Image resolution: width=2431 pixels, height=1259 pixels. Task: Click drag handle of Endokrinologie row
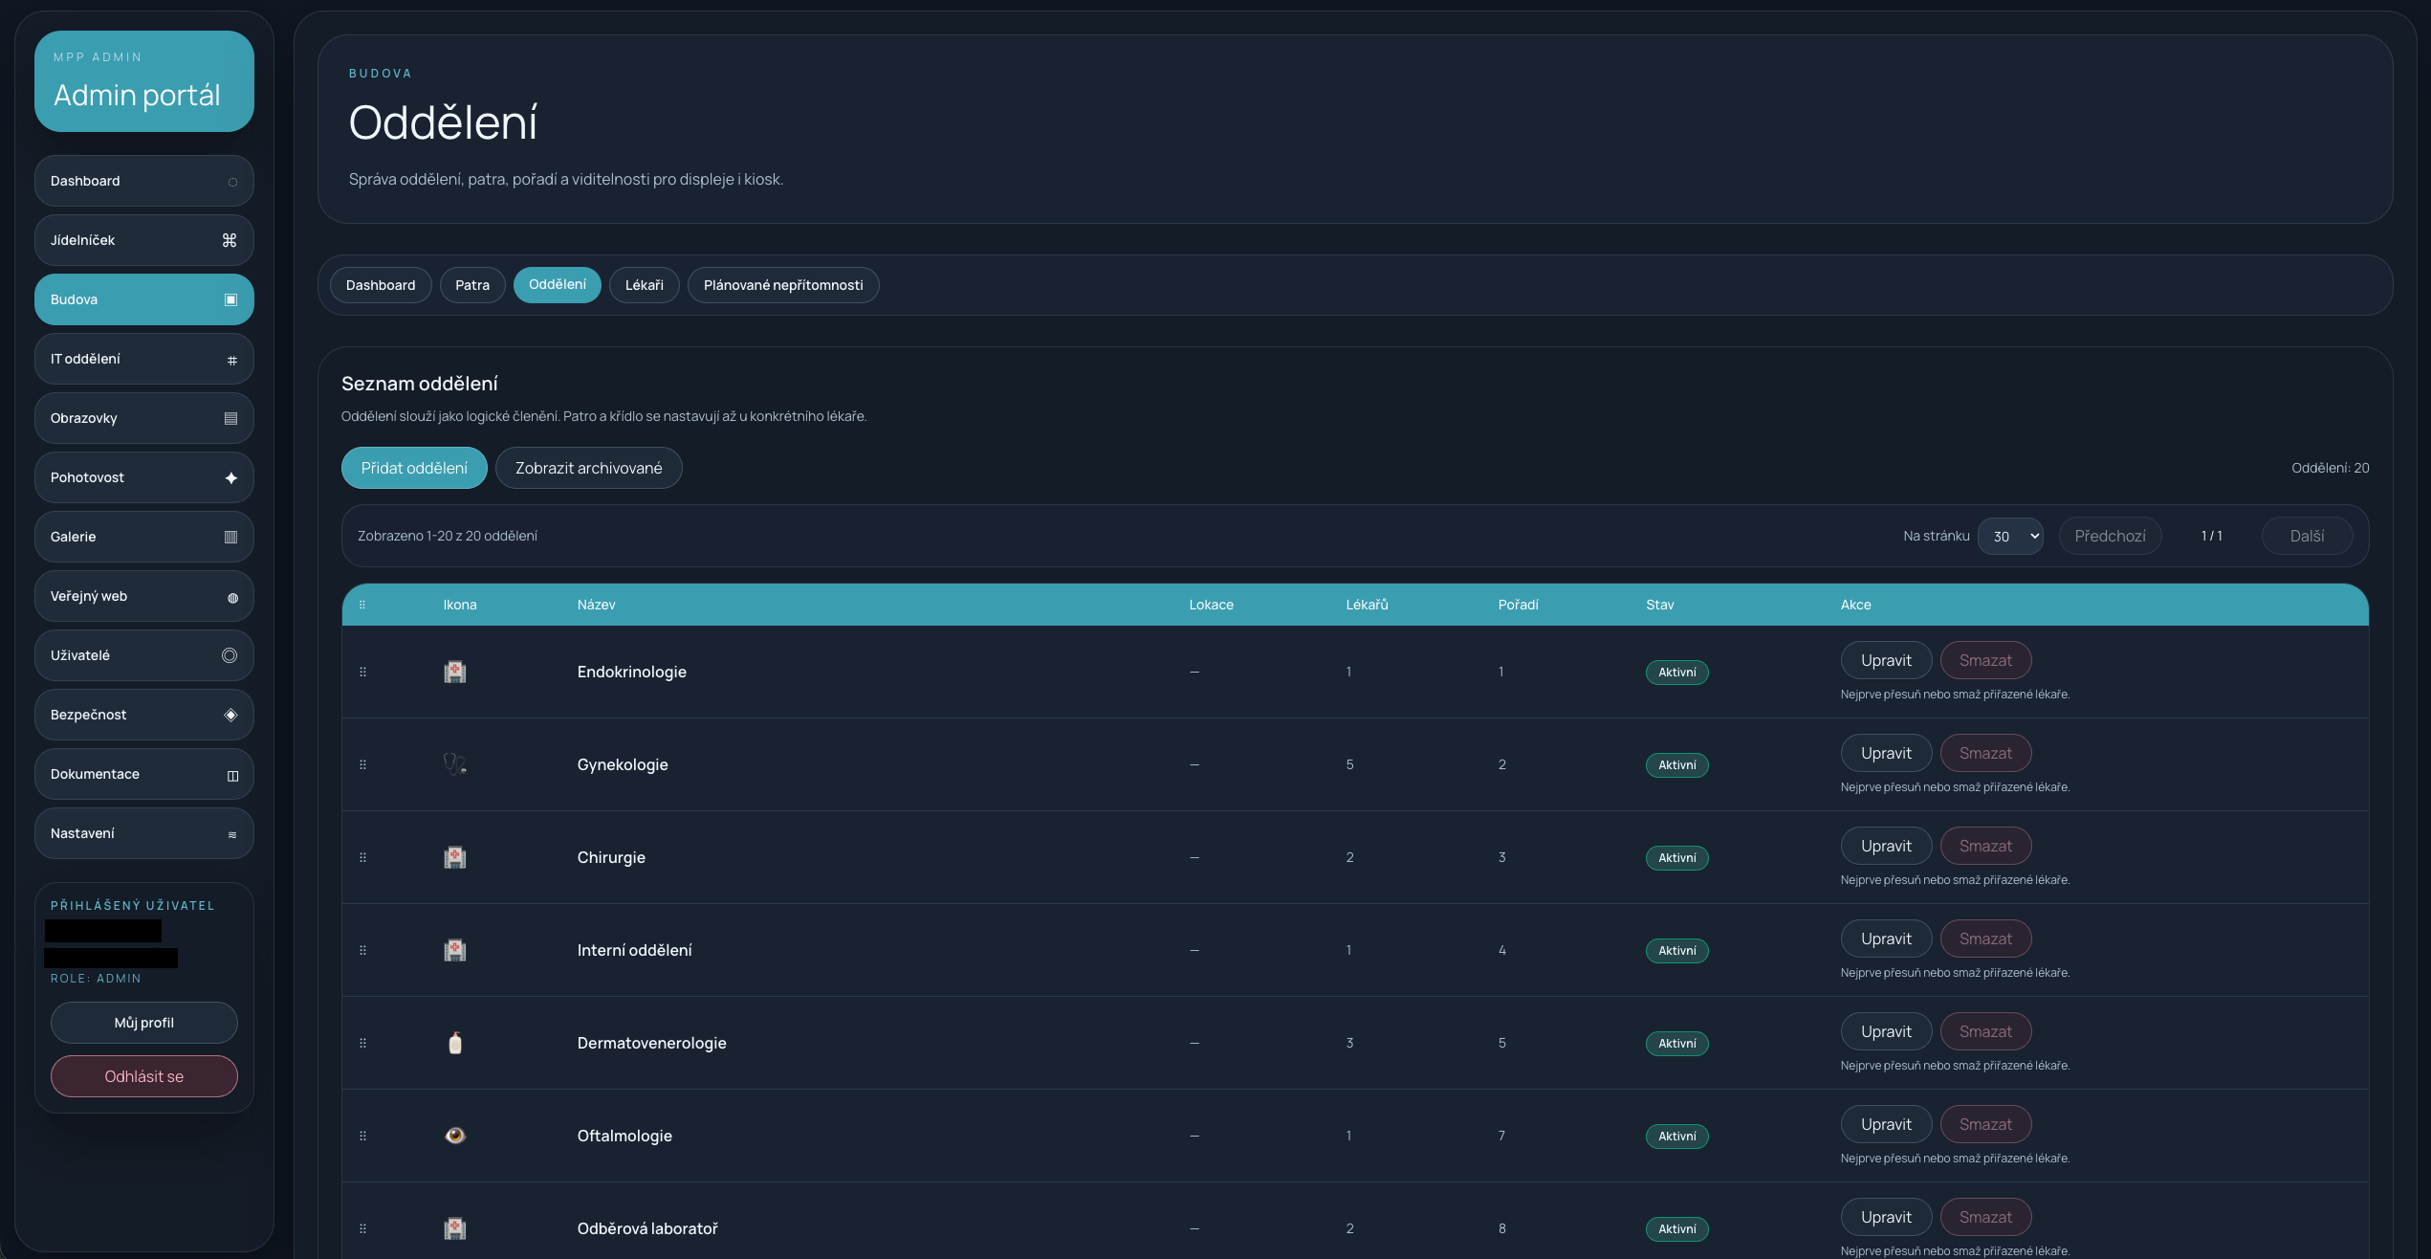(362, 672)
